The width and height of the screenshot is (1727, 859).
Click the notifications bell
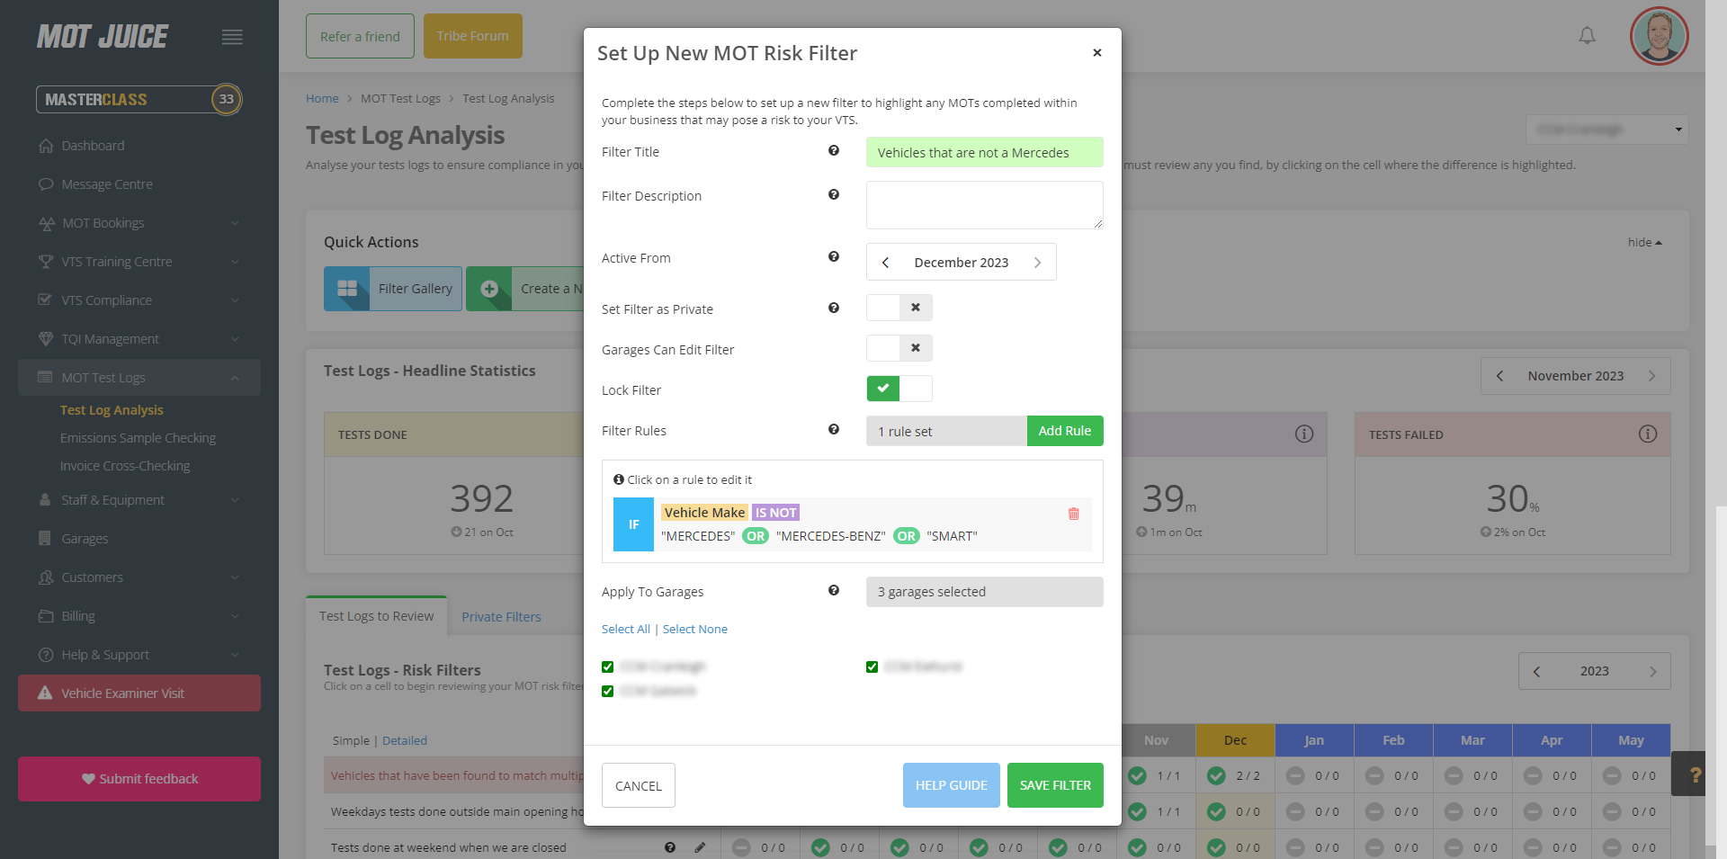1587,35
